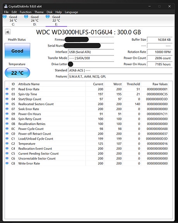Open the Language menu

coord(71,12)
